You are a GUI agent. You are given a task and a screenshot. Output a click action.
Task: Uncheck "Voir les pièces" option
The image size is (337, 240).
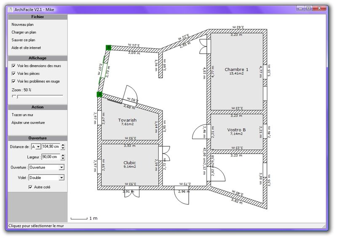pos(14,74)
